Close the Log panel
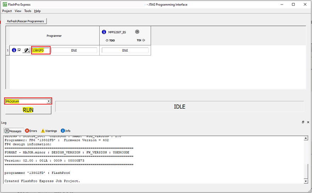 tap(308, 122)
